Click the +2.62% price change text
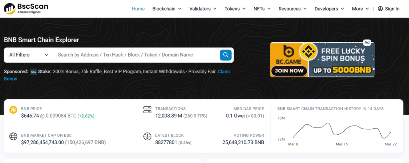 pyautogui.click(x=86, y=116)
